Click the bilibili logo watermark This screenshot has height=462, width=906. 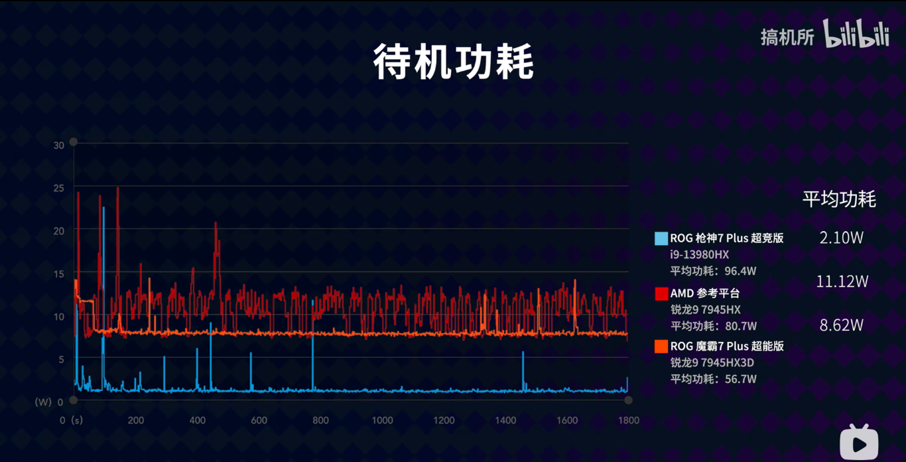click(x=856, y=34)
